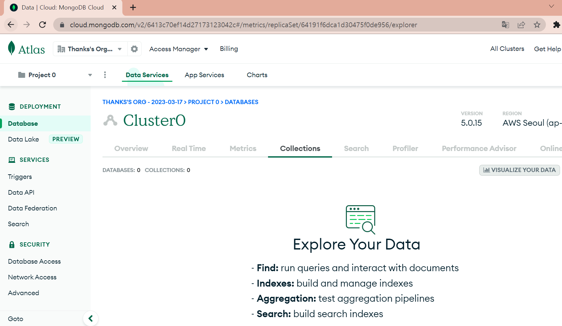Screen dimensions: 562x326
Task: Open Search under Services in sidebar
Action: pyautogui.click(x=18, y=224)
